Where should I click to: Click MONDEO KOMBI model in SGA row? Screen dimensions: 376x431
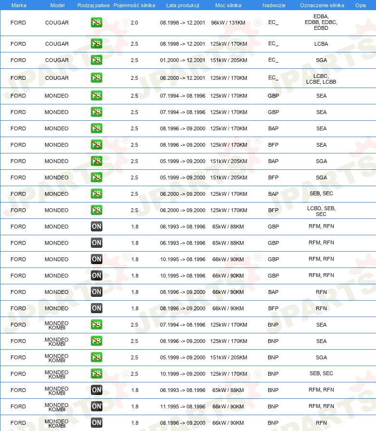point(57,358)
